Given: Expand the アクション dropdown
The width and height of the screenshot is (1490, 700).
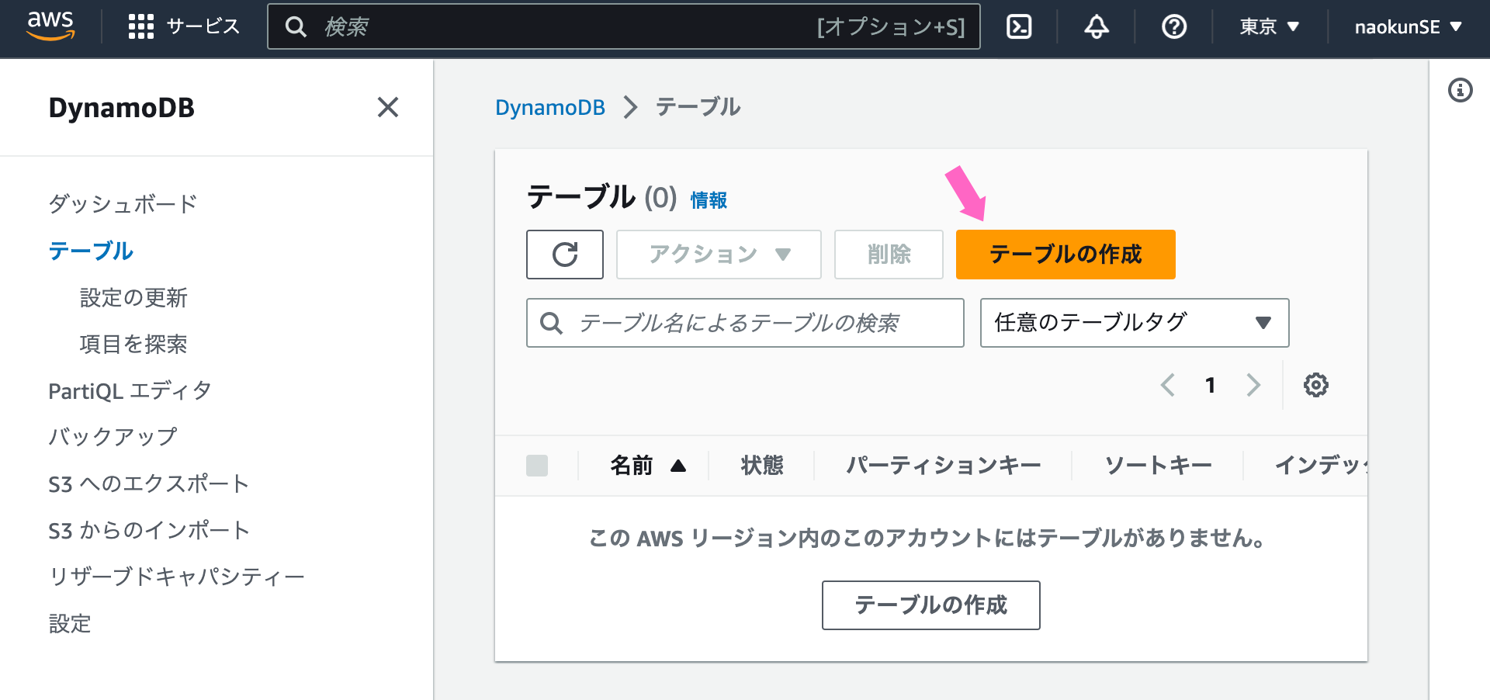Looking at the screenshot, I should tap(719, 255).
